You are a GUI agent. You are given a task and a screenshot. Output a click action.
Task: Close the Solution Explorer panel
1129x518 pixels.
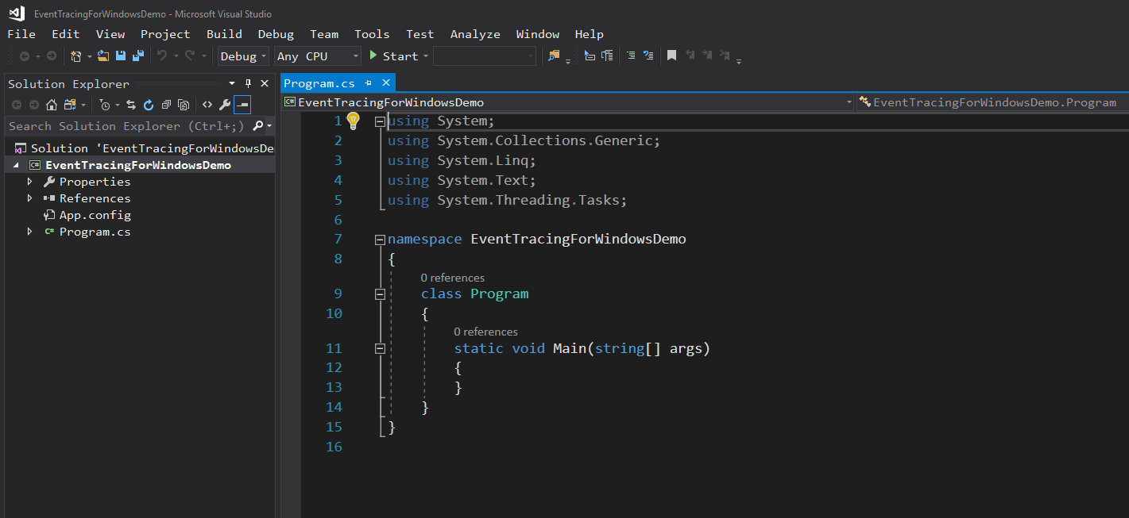click(x=264, y=83)
